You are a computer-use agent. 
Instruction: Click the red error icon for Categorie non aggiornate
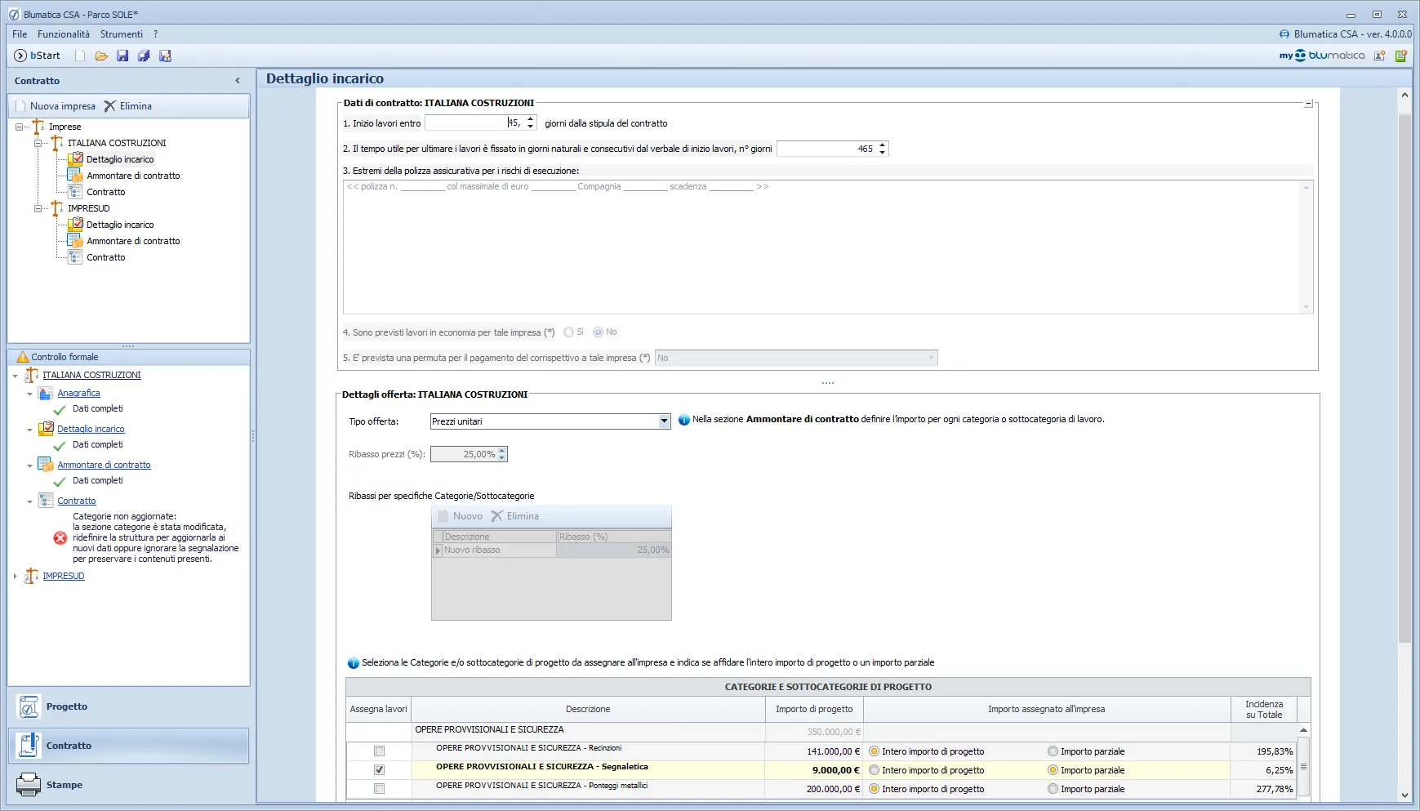click(60, 537)
